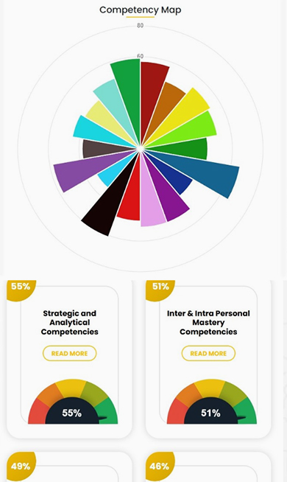Open Strategic and Analytical Competencies card title
Screen dimensions: 287x482
pyautogui.click(x=70, y=323)
